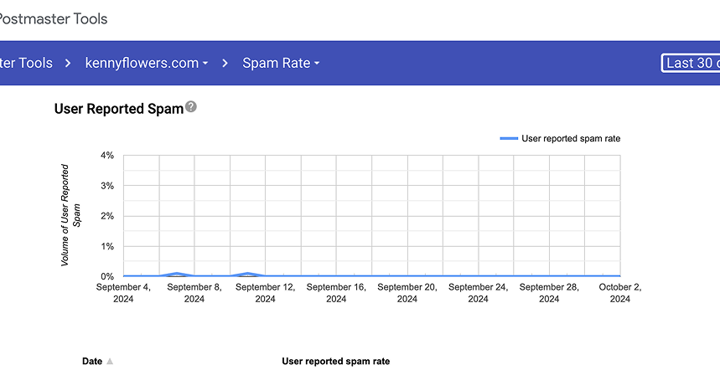720x370 pixels.
Task: Select the User reported spam rate legend label
Action: 571,138
